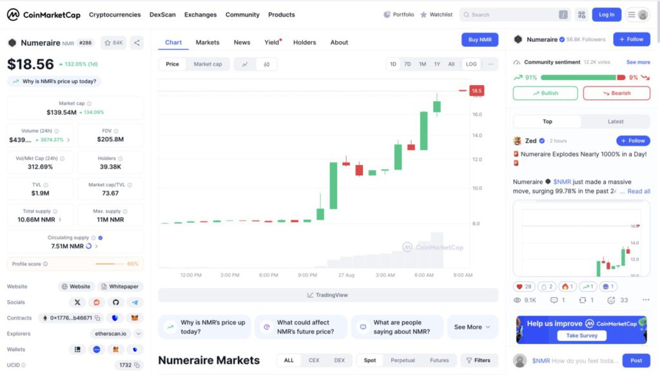This screenshot has width=660, height=375.
Task: Switch to the line chart icon
Action: click(246, 64)
